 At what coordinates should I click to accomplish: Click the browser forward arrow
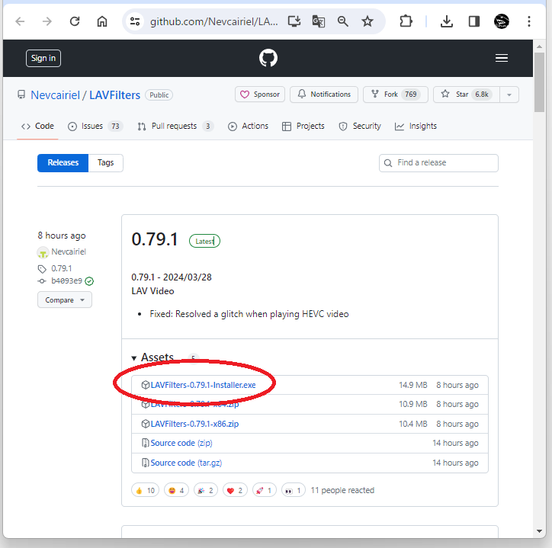[x=47, y=21]
